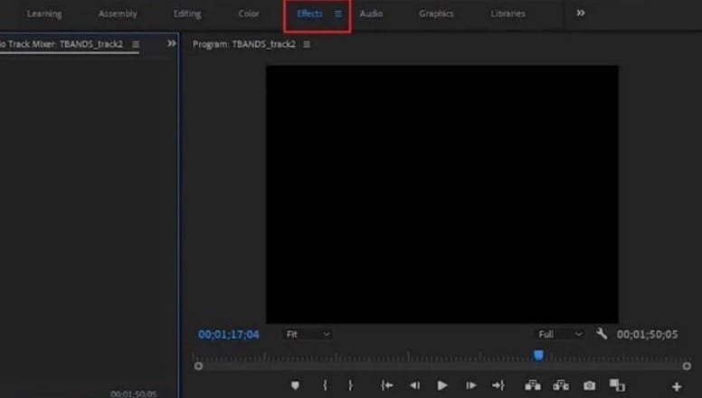Open the Full playback resolution dropdown
The image size is (702, 398).
pyautogui.click(x=560, y=335)
